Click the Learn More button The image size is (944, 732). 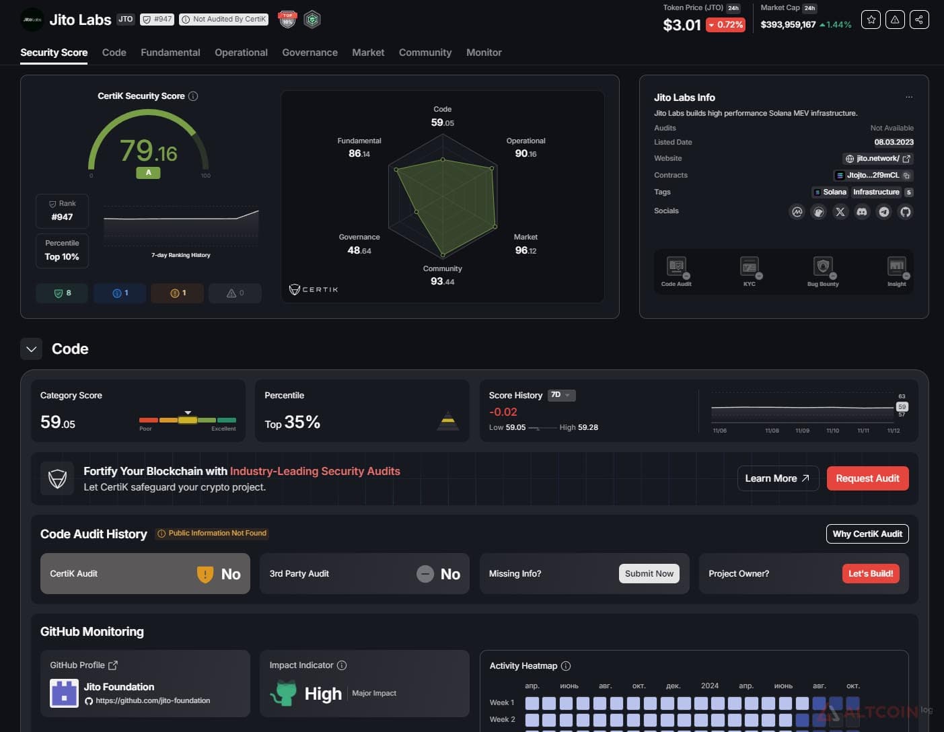tap(778, 478)
